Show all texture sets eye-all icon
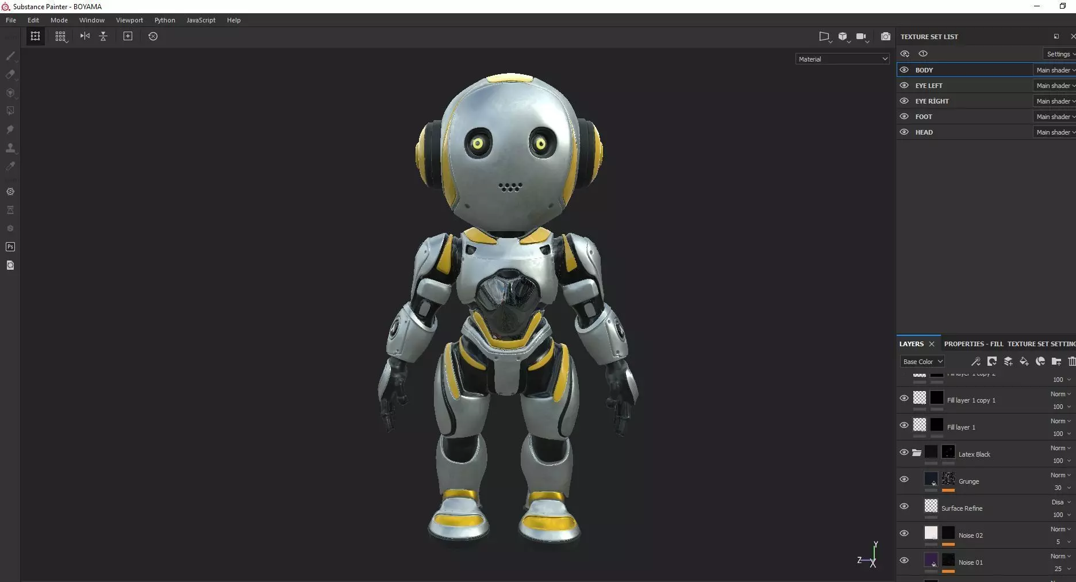This screenshot has height=582, width=1076. click(x=905, y=53)
